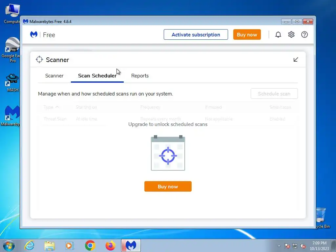Screen dimensions: 336x252
Task: Click 'Repeats every month' cell
Action: coord(160,119)
